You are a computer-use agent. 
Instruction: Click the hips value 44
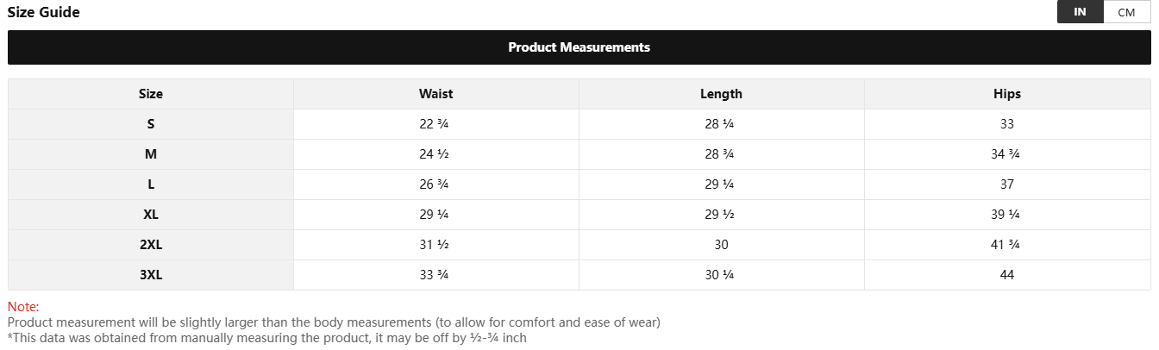(1006, 275)
